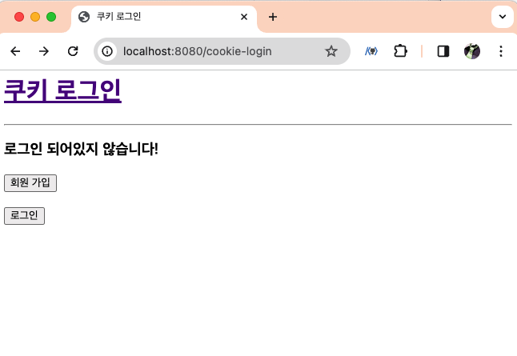Go back to the previous page
The image size is (517, 356).
point(15,51)
